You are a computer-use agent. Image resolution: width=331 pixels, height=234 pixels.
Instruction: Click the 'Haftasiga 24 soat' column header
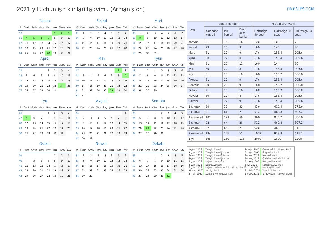coord(304,33)
